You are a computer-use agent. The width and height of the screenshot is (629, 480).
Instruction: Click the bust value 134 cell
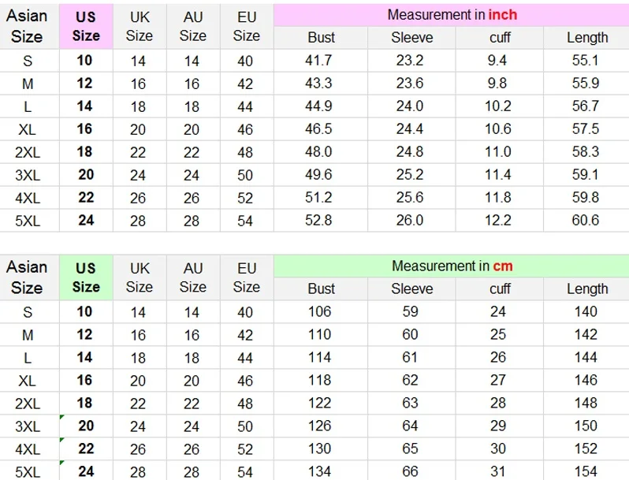click(x=321, y=472)
